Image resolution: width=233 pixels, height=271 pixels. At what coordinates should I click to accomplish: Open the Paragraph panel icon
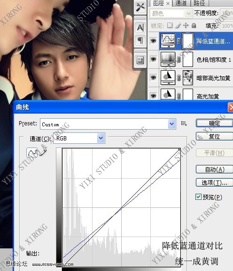point(140,40)
